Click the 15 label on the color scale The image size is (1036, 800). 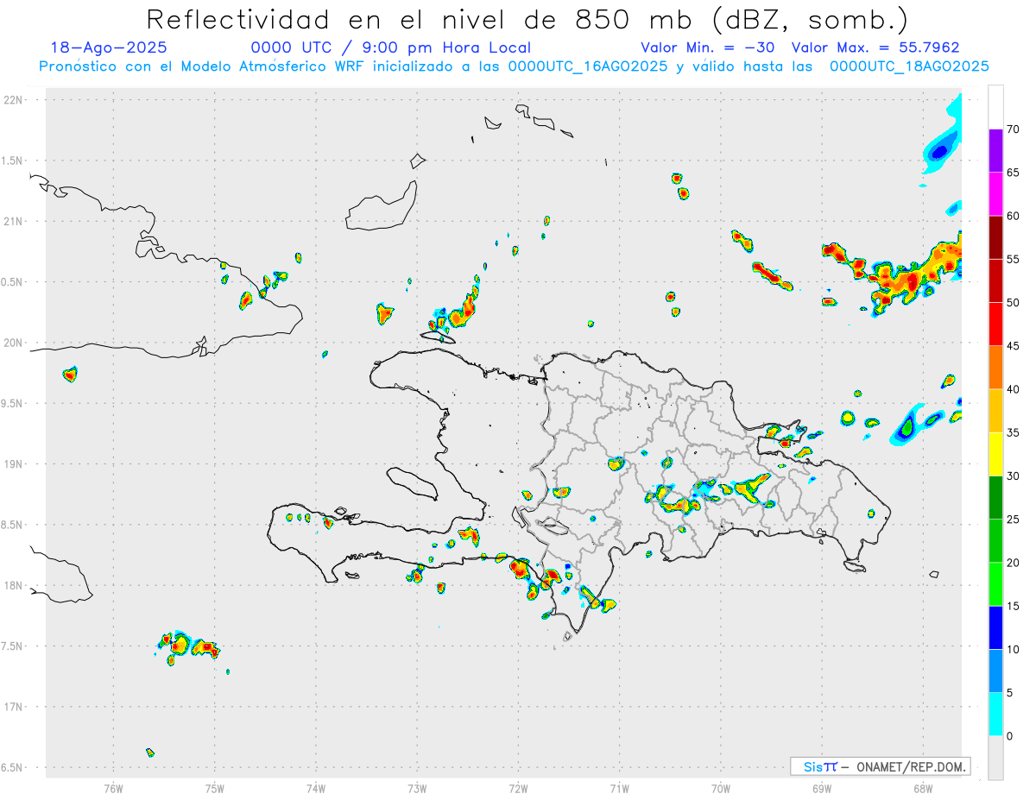point(1013,606)
